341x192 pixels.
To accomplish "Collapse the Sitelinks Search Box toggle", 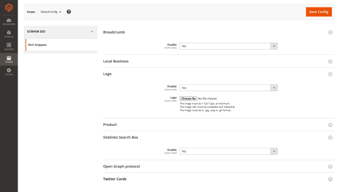I will (330, 138).
